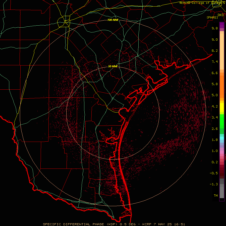Click the 100 NMI range ring label
The height and width of the screenshot is (226, 226).
click(x=113, y=20)
